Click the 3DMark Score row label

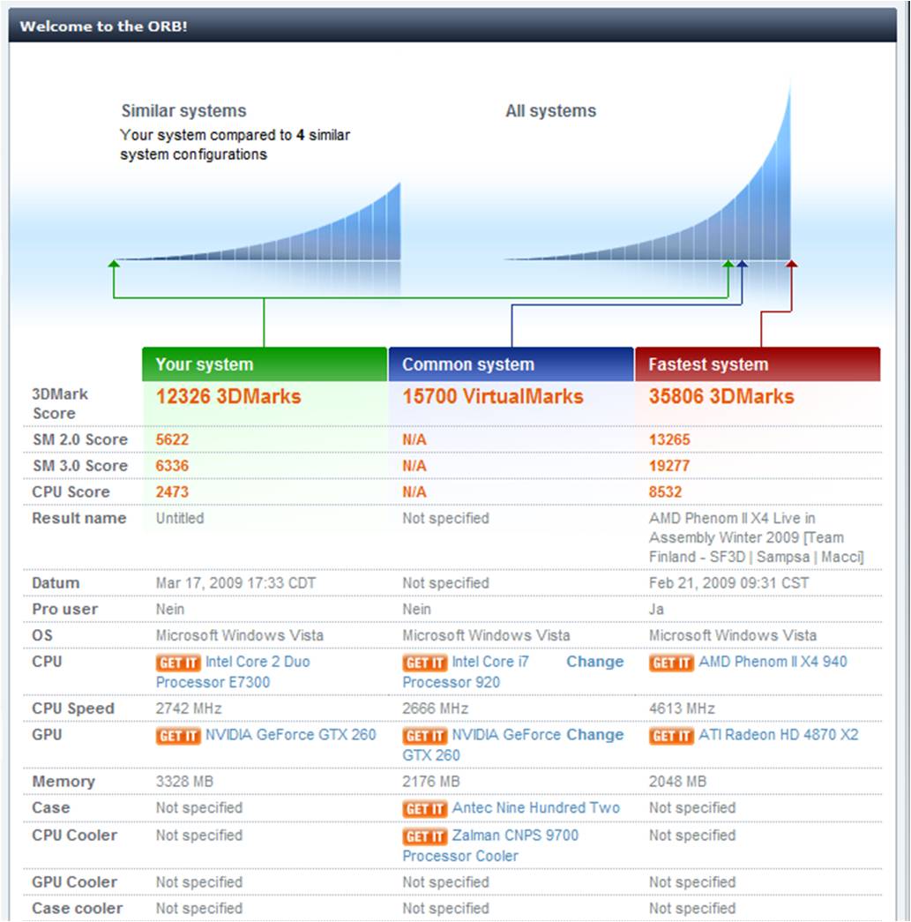point(60,403)
